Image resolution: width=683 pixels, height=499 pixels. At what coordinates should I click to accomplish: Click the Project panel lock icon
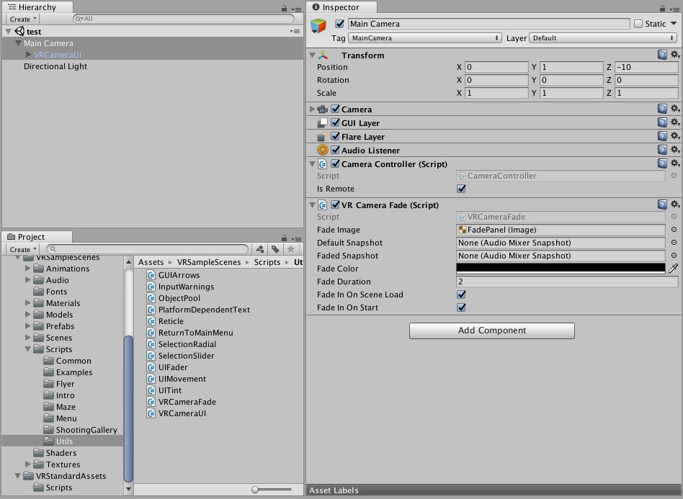[284, 238]
